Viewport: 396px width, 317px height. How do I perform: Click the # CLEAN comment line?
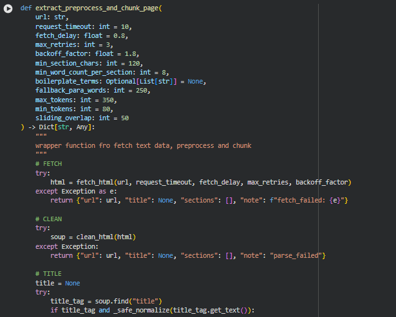click(x=49, y=219)
